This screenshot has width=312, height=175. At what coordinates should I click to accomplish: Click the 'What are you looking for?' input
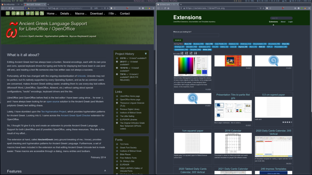196,35
